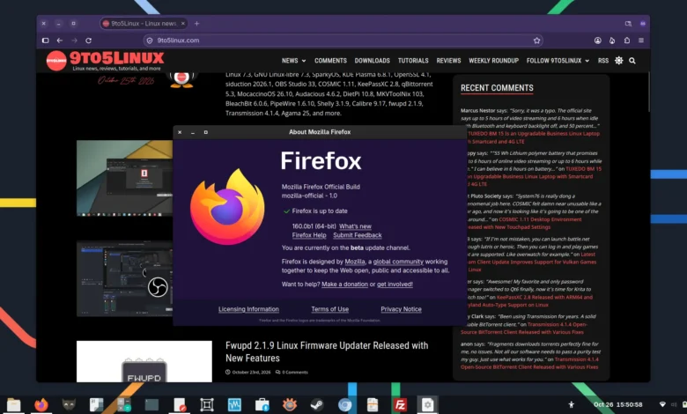The image size is (687, 414).
Task: Click the accessibility icon in the panel
Action: click(572, 405)
